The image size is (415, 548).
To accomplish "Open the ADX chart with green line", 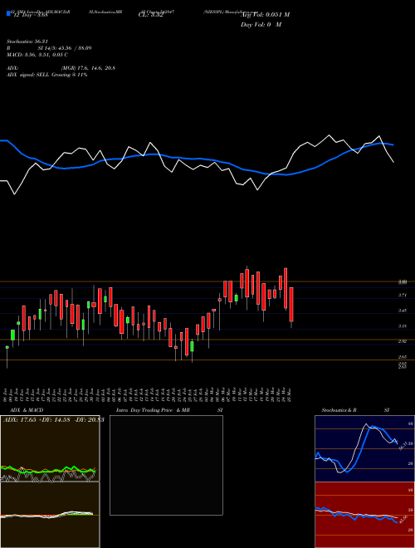I will point(50,448).
